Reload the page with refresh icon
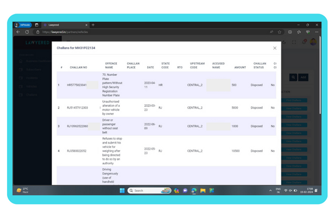334x217 pixels. tap(28, 32)
